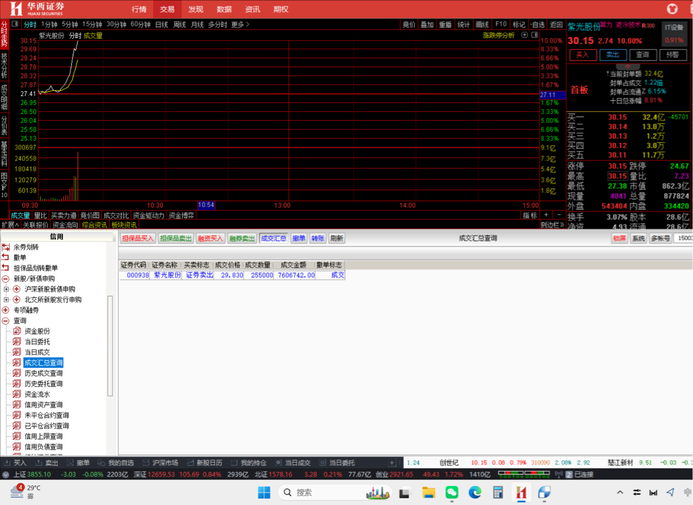Click the Windows taskbar search box
Image resolution: width=693 pixels, height=505 pixels.
(x=335, y=493)
